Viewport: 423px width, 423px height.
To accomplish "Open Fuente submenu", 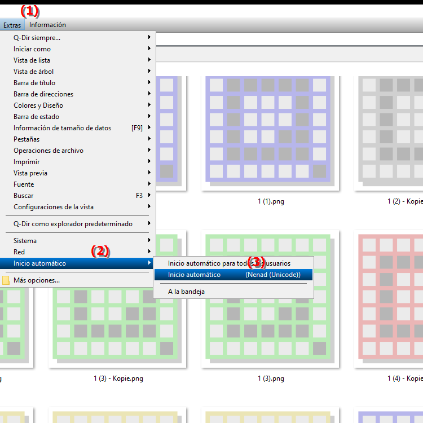I will [x=78, y=184].
